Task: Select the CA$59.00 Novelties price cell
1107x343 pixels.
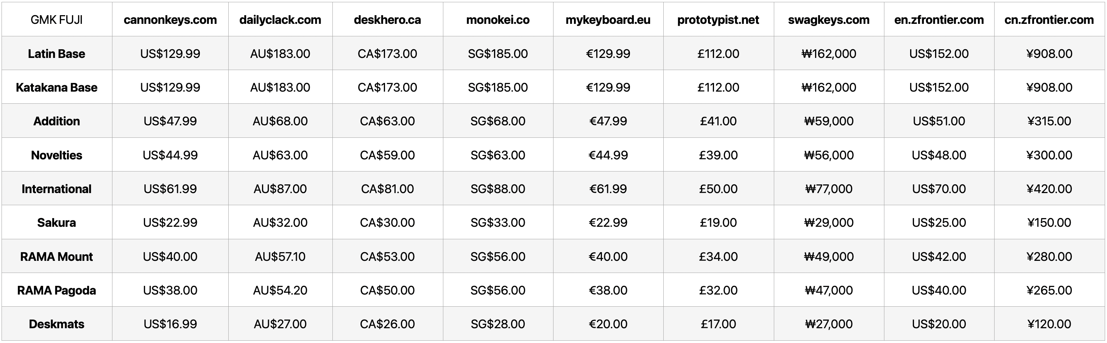Action: (387, 155)
